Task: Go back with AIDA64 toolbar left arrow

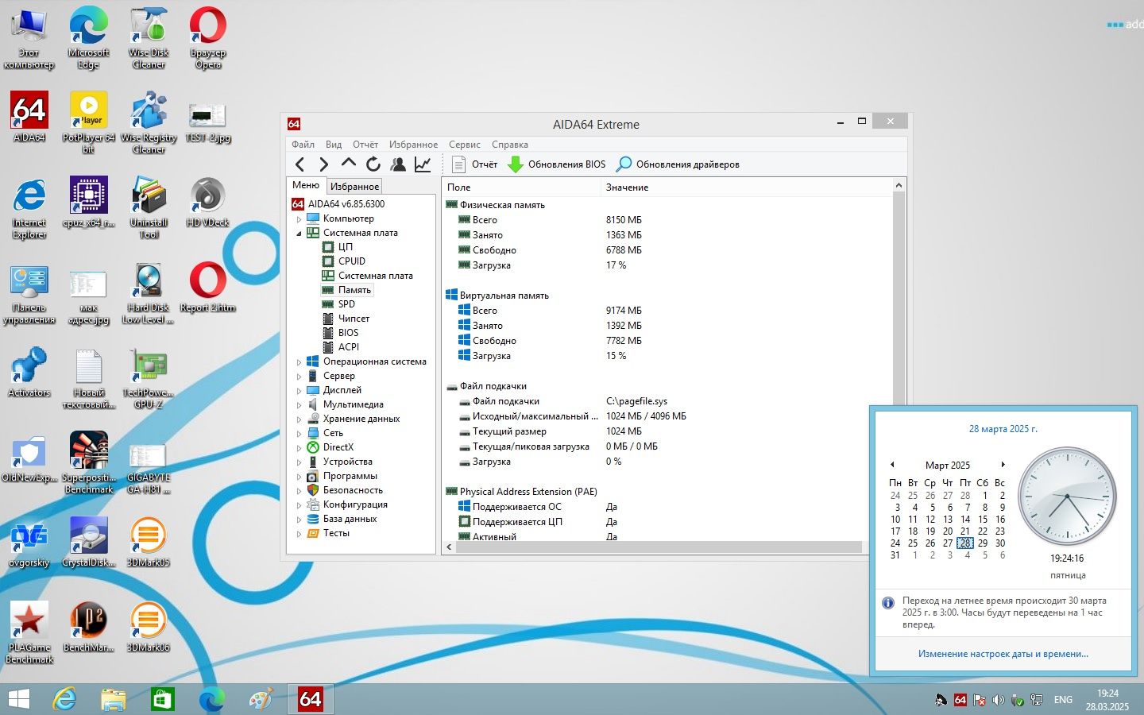Action: tap(300, 164)
